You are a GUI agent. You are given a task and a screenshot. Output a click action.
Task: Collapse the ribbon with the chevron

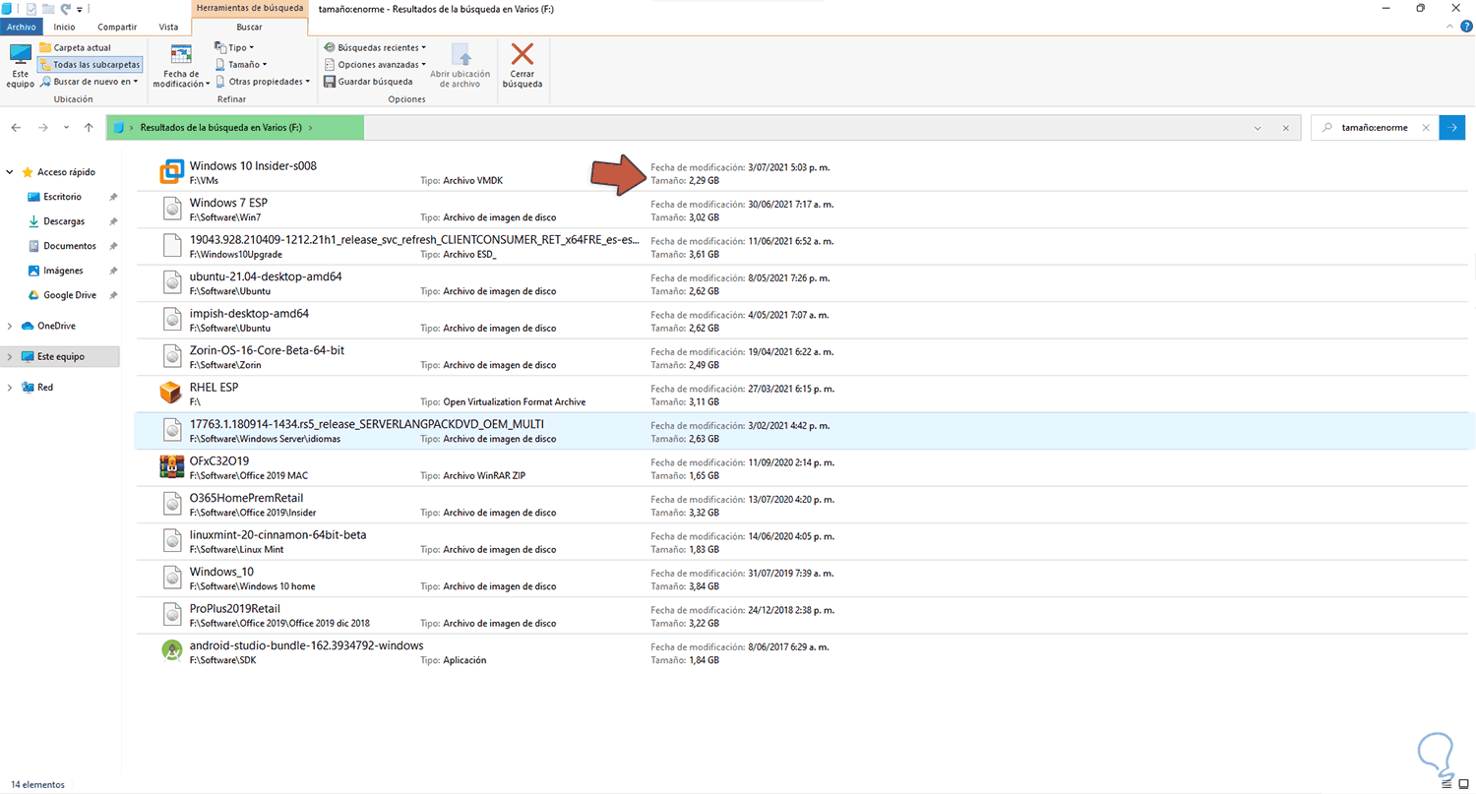pos(1451,27)
